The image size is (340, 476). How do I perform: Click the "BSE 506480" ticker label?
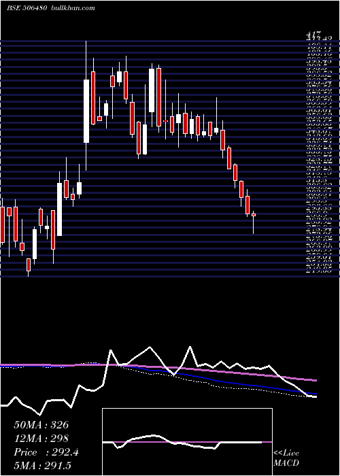27,8
